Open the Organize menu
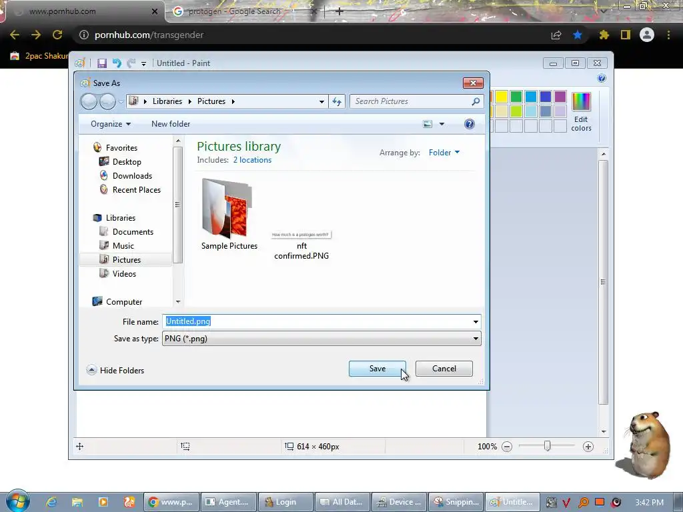The width and height of the screenshot is (683, 512). pos(111,124)
